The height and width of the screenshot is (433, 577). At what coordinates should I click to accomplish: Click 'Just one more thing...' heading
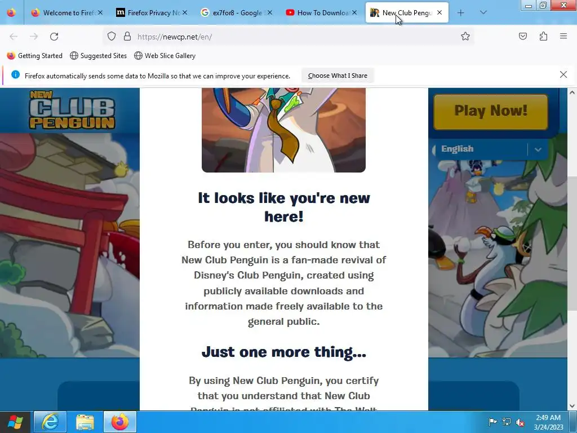coord(284,352)
